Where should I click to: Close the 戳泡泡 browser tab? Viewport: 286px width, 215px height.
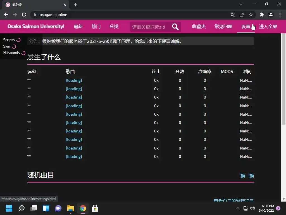click(65, 5)
